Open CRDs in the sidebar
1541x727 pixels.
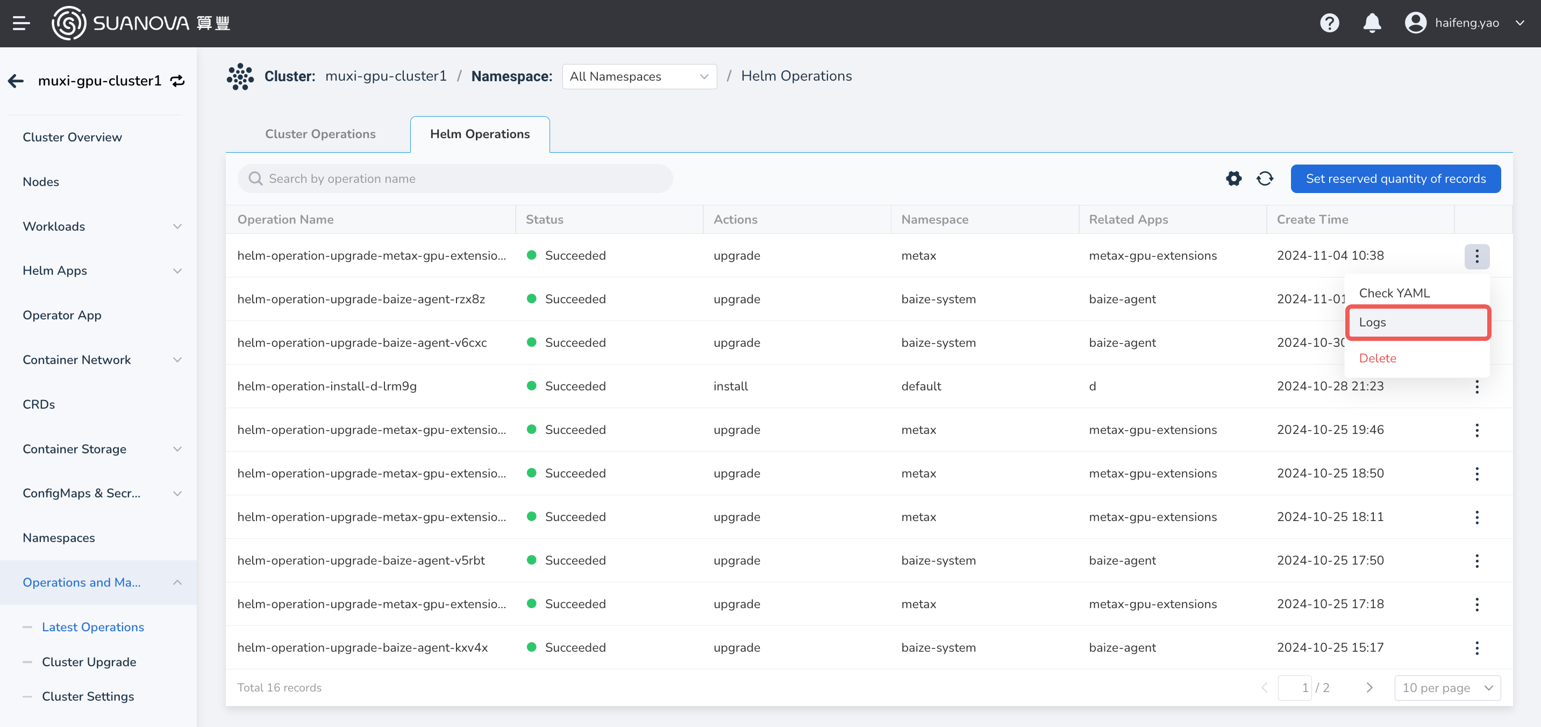pyautogui.click(x=39, y=404)
